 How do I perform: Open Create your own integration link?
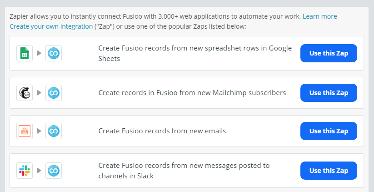point(51,26)
